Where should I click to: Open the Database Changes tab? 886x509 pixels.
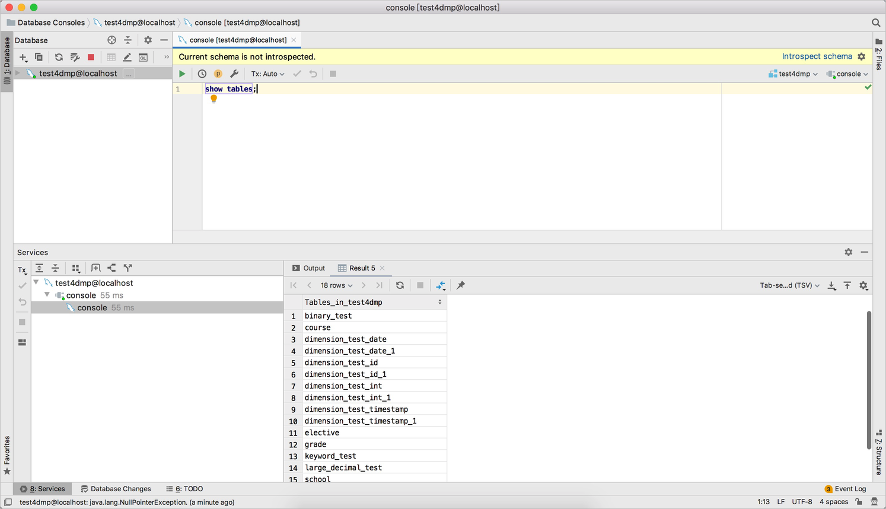(116, 489)
